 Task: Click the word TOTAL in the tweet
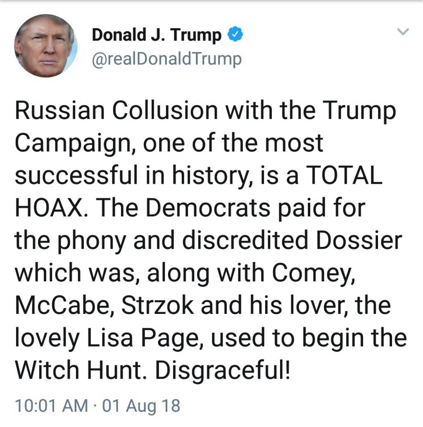pyautogui.click(x=344, y=175)
